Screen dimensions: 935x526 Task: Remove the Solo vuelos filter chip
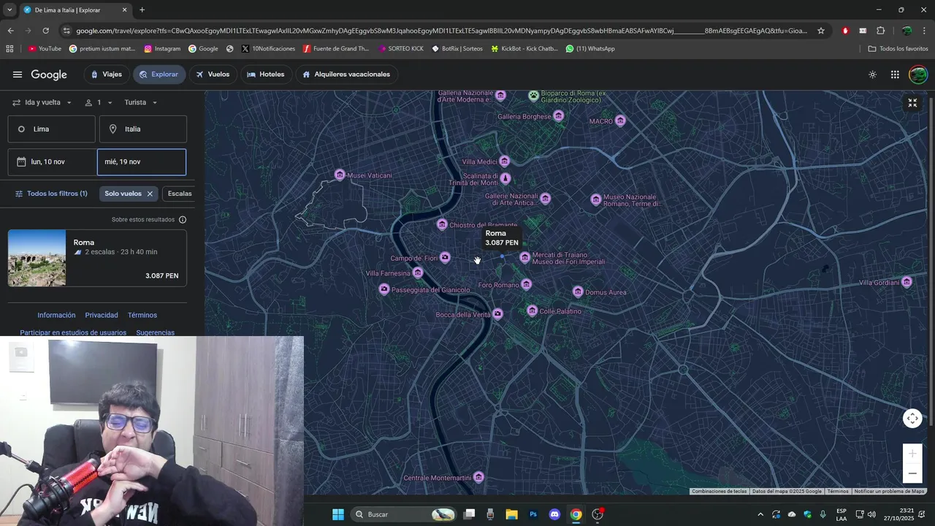(150, 194)
